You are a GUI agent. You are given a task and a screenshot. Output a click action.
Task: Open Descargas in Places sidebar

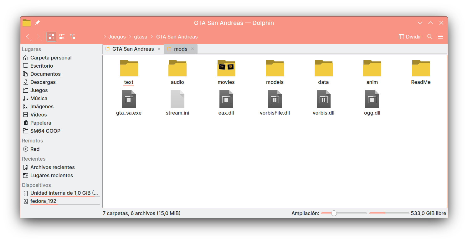[61, 82]
